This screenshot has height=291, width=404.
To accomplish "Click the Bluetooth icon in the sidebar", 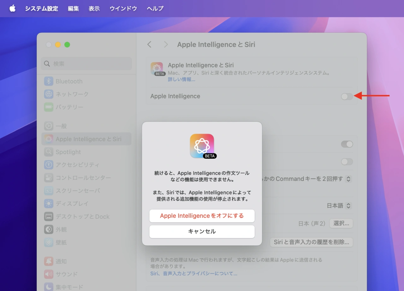I will 49,81.
